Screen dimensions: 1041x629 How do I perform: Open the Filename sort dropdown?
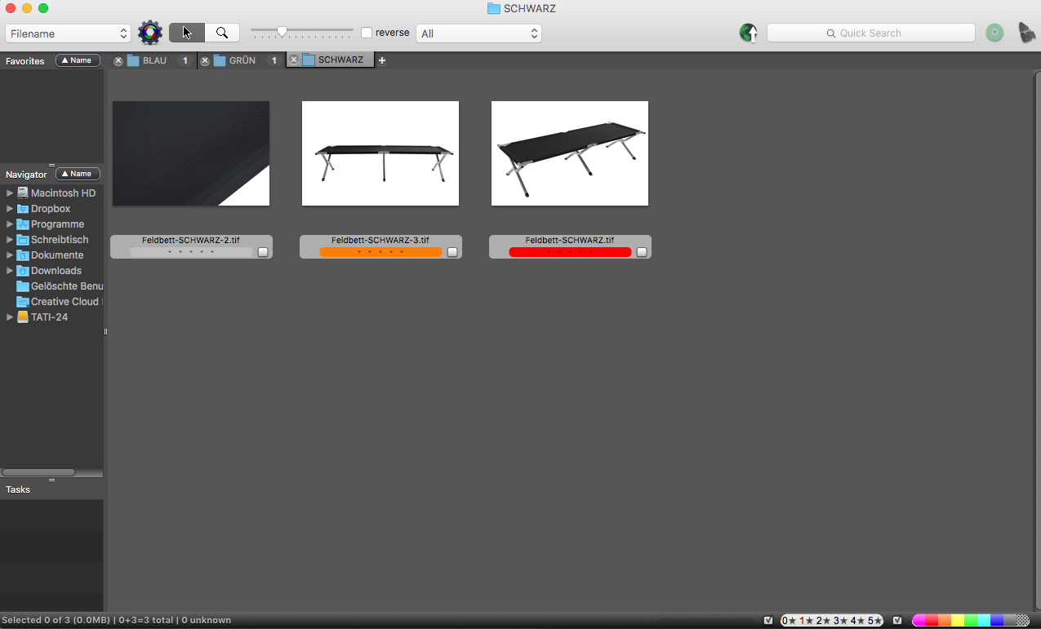(68, 33)
